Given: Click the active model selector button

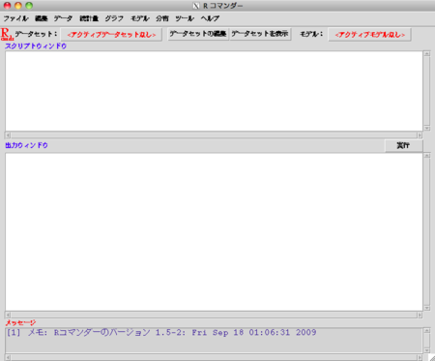Looking at the screenshot, I should 369,35.
